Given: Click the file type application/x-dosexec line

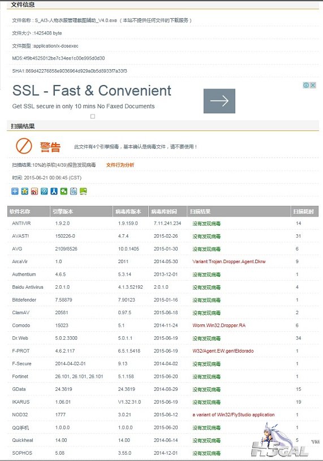Looking at the screenshot, I should (45, 46).
